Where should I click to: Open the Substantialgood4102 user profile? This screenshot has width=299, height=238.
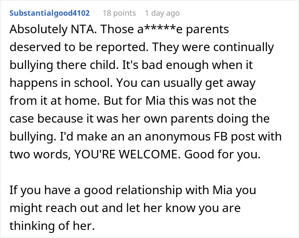point(50,13)
